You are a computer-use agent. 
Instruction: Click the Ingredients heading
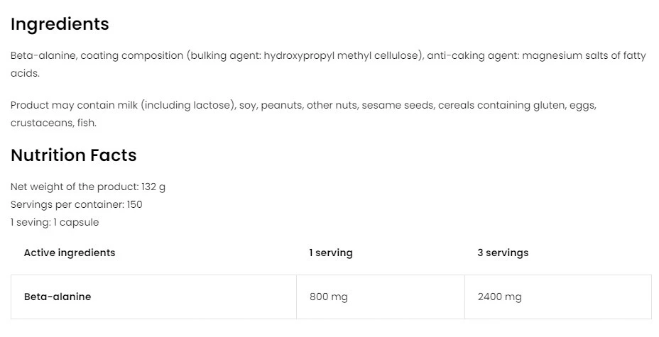60,24
